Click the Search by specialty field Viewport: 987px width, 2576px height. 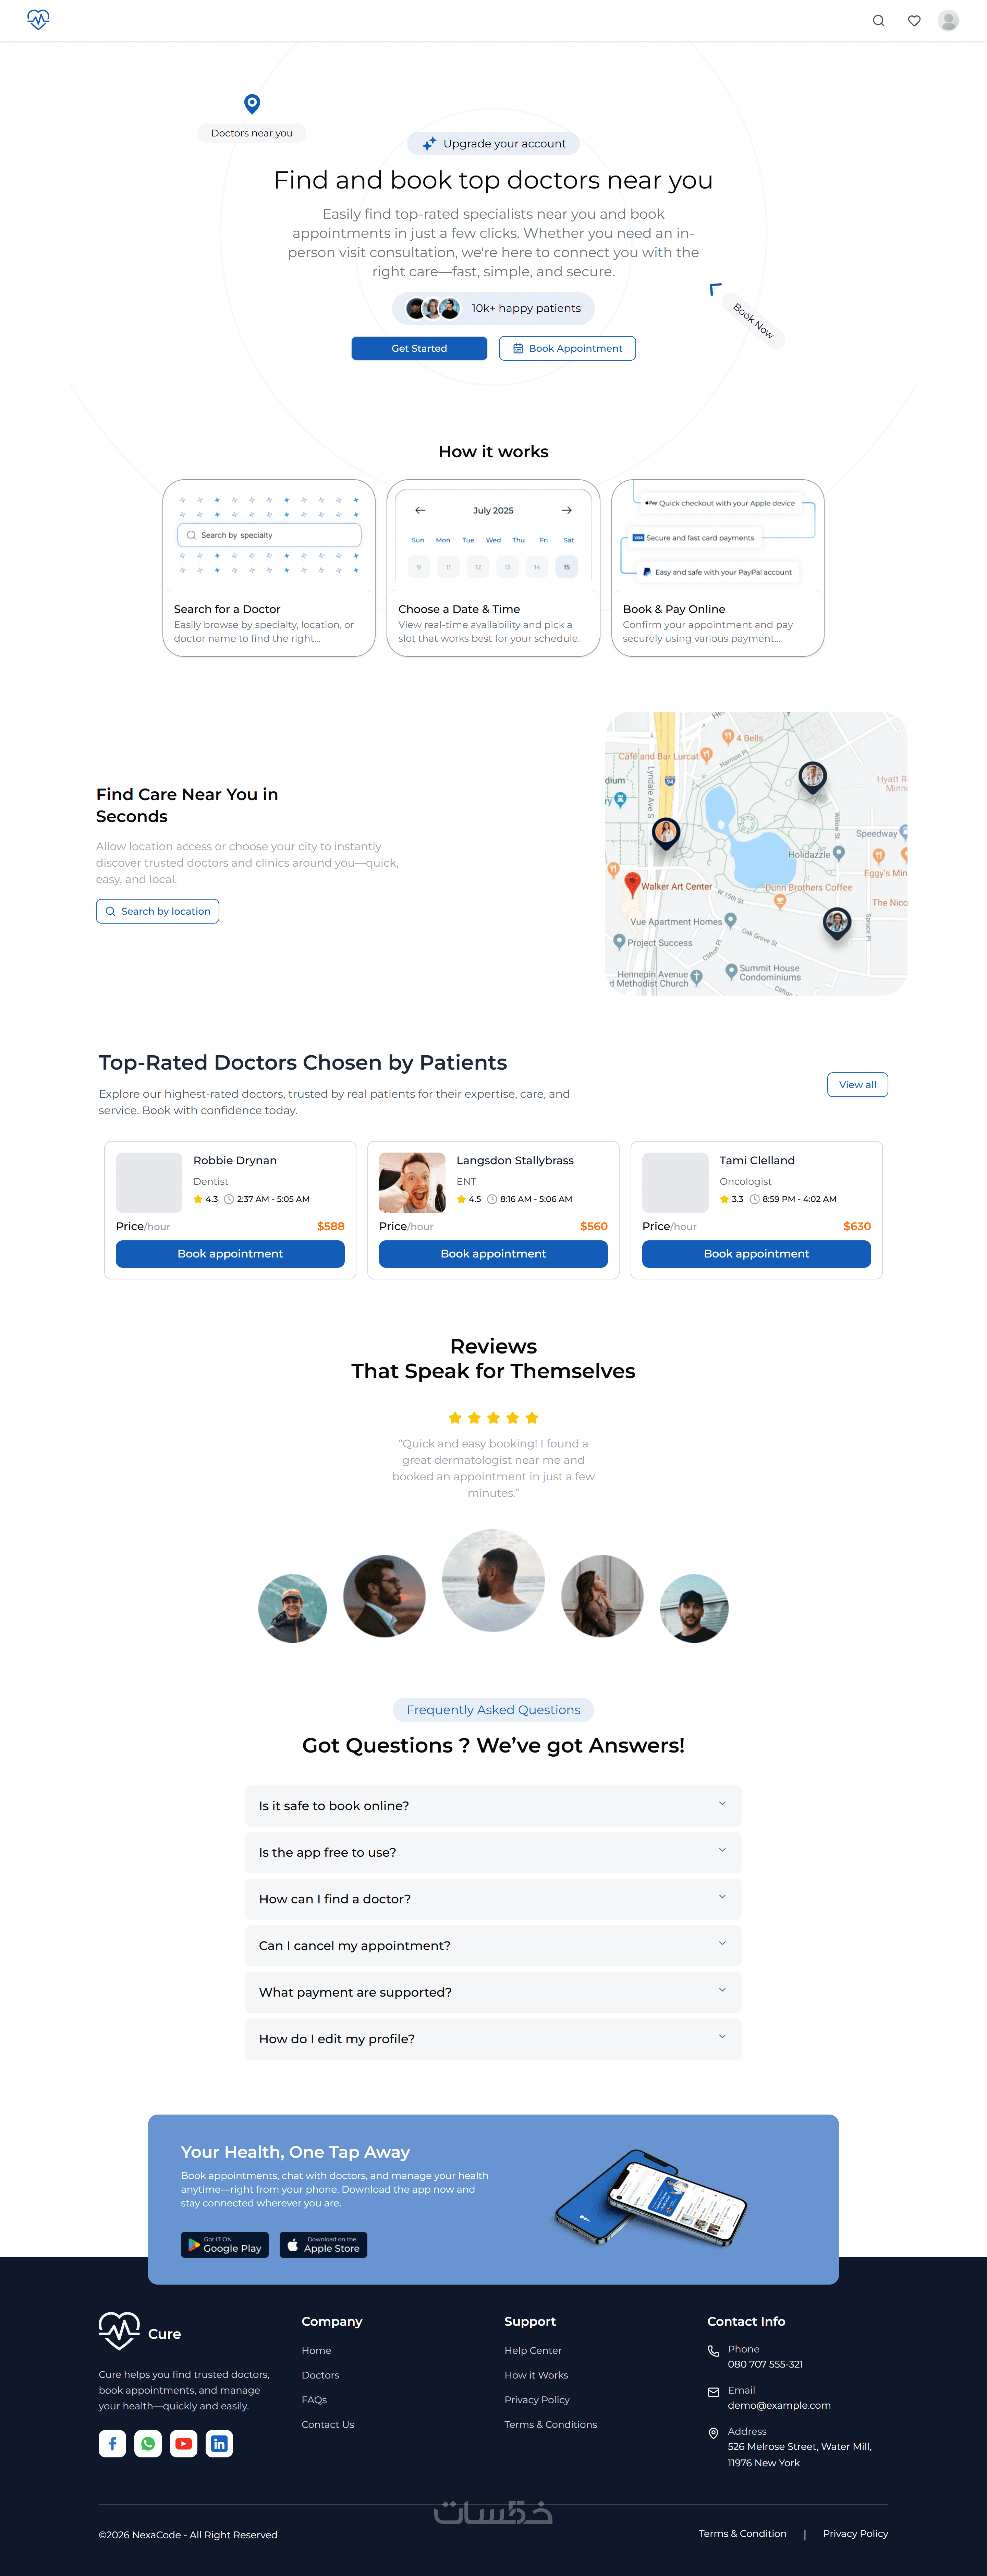pyautogui.click(x=269, y=535)
